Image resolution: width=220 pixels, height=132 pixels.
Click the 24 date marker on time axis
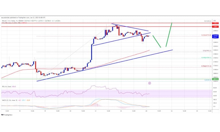172,111
